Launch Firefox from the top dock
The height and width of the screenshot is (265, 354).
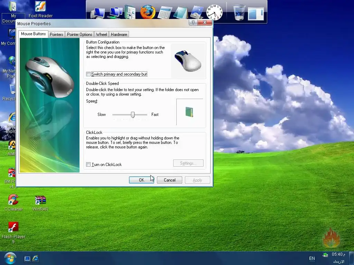148,12
